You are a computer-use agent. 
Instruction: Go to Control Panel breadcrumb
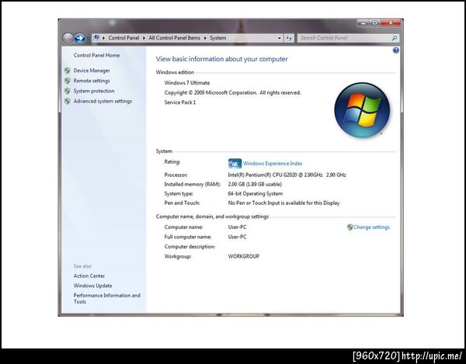123,38
